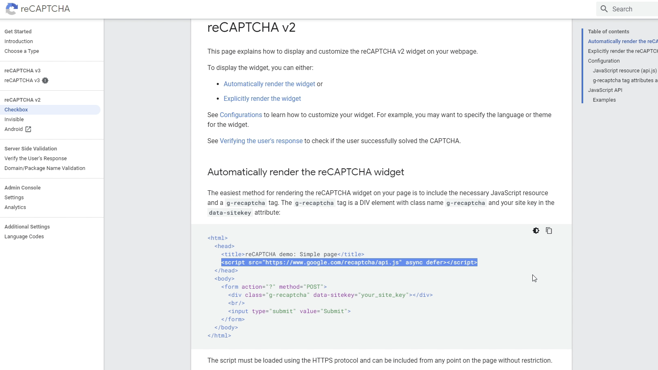The height and width of the screenshot is (370, 658).
Task: Open the Introduction page in the sidebar
Action: coord(19,41)
